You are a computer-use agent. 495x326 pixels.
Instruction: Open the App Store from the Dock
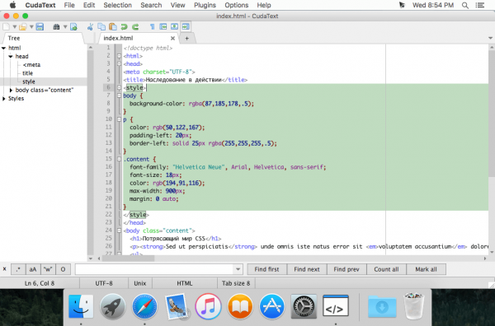271,306
